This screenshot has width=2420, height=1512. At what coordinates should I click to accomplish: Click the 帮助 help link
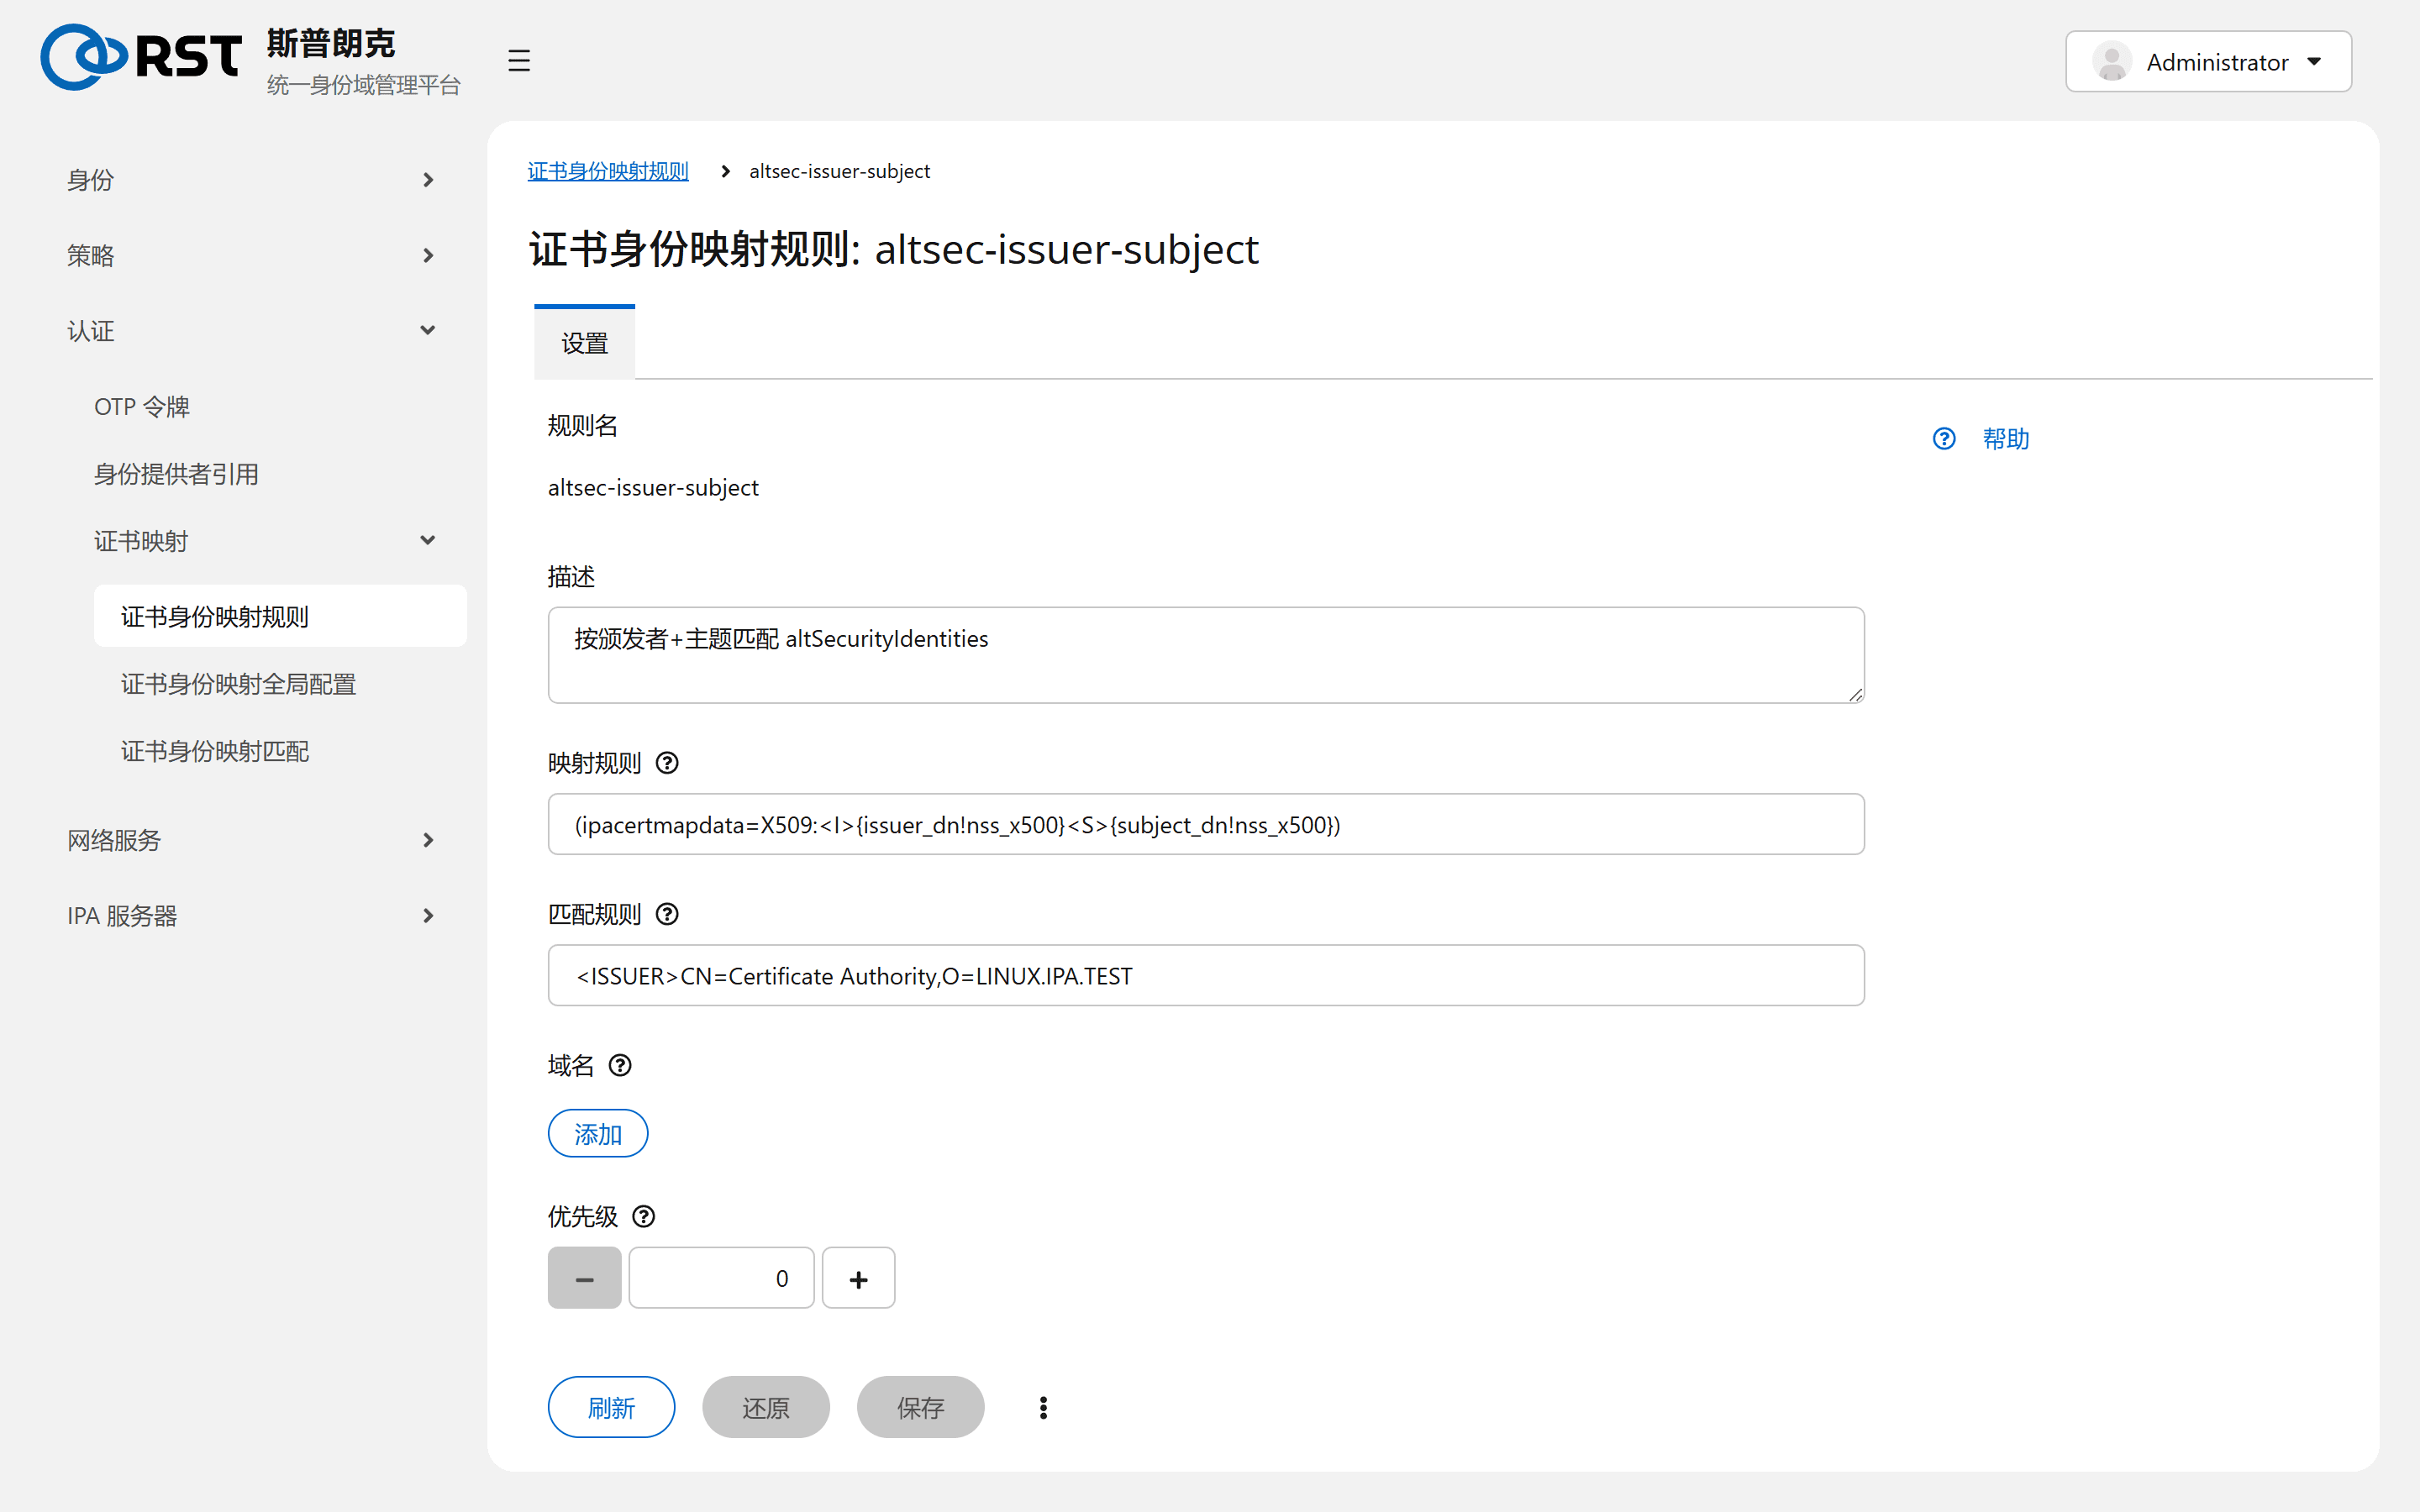(x=2005, y=438)
